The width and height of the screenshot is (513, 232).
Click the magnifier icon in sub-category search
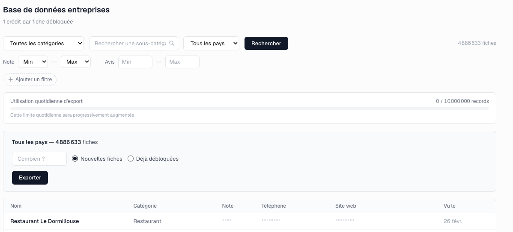(172, 43)
